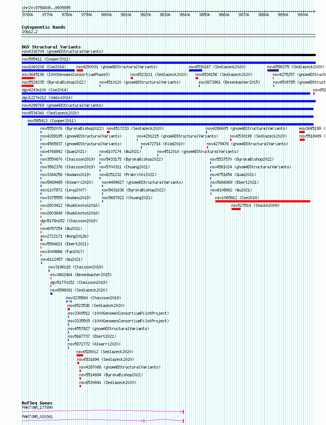
Task: Select the black nsv4336704 variant bar
Action: coord(169,55)
